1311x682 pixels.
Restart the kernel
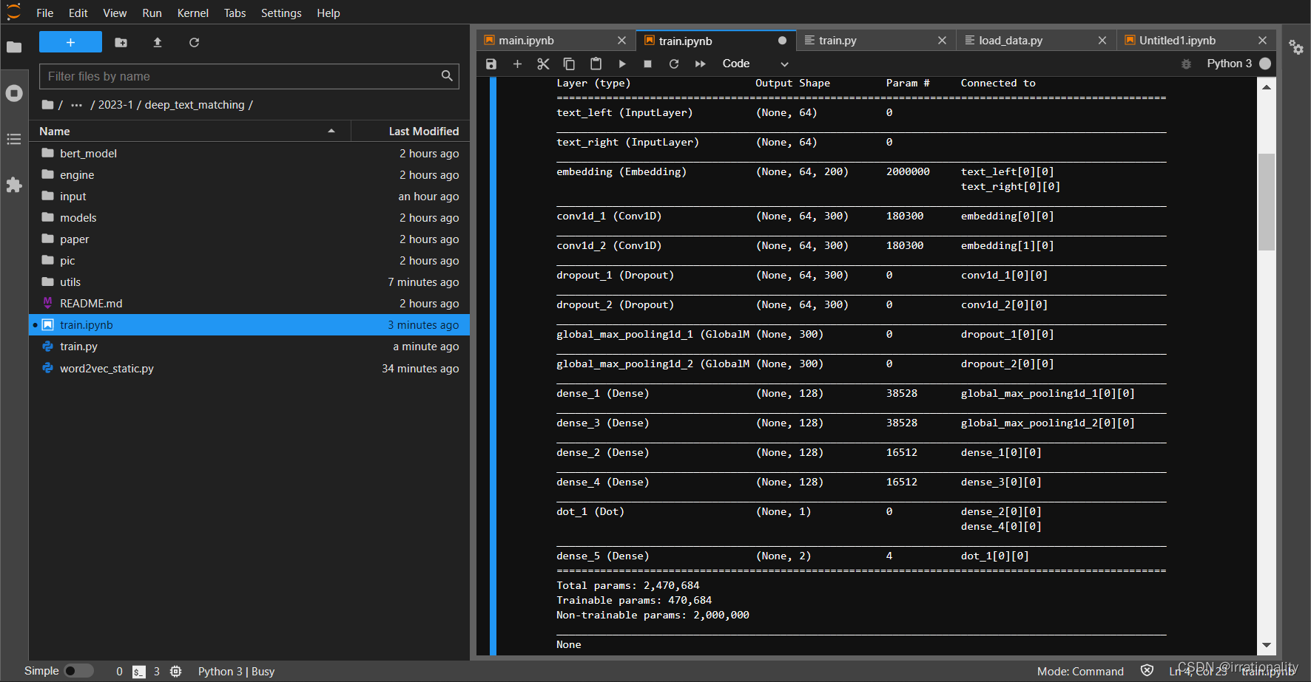tap(674, 64)
